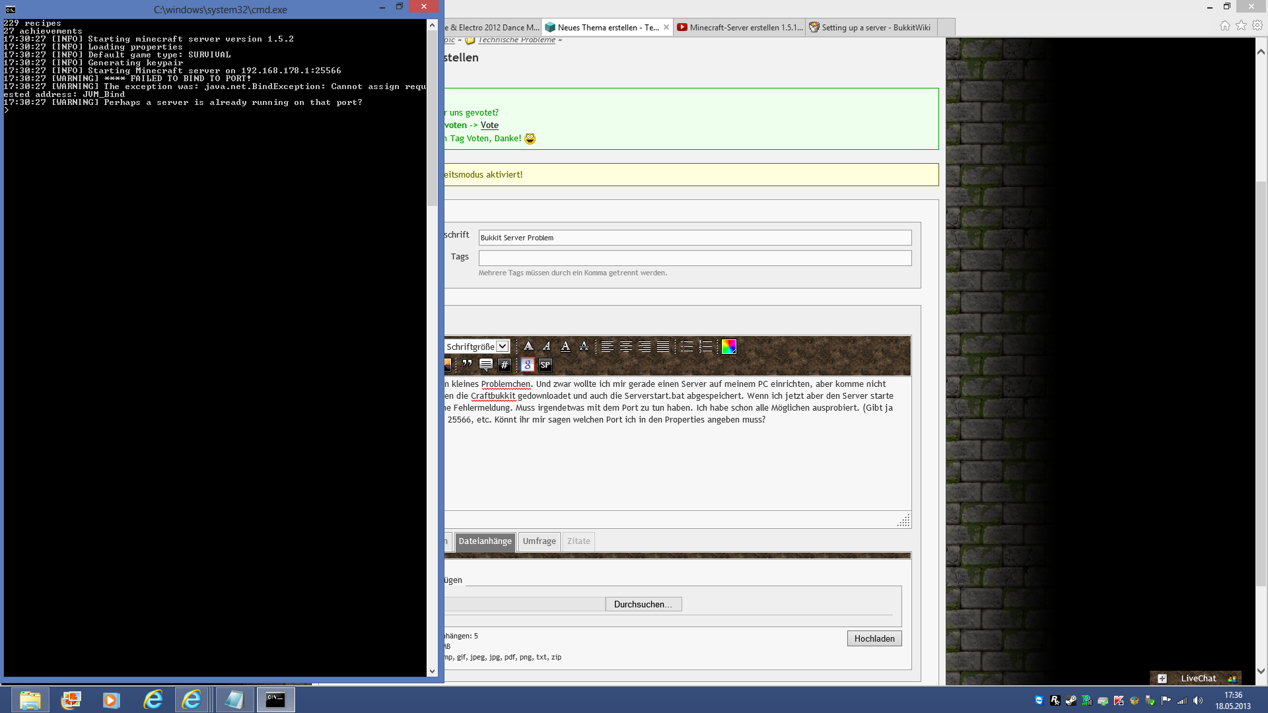This screenshot has width=1268, height=713.
Task: Switch to the Umfrage tab
Action: click(539, 541)
